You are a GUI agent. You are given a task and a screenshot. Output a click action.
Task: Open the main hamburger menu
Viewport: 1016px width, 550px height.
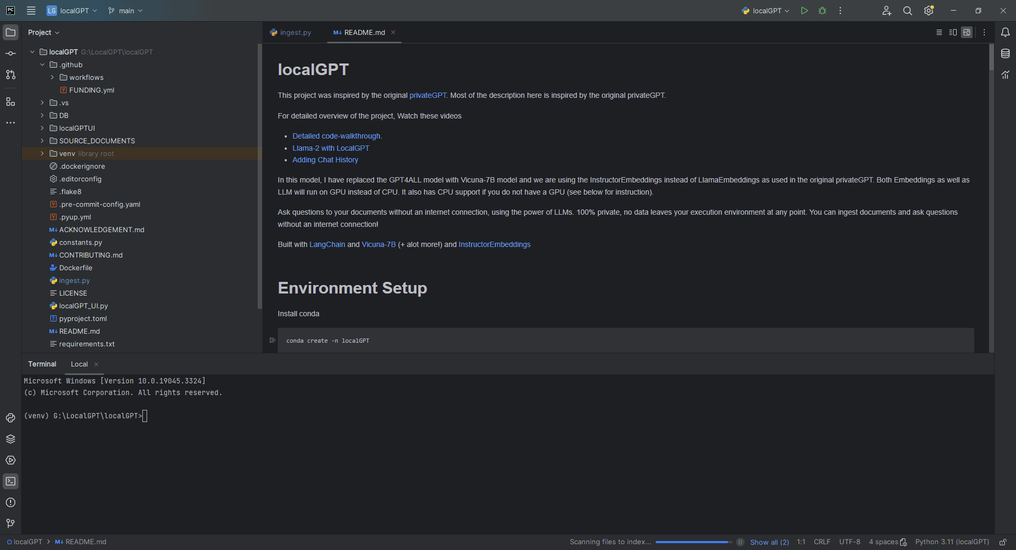tap(31, 11)
